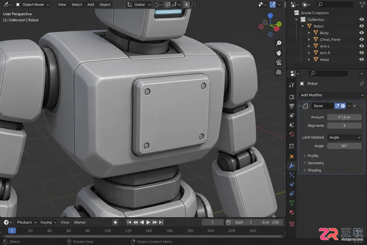Hide the Body object in outliner
Image resolution: width=367 pixels, height=245 pixels.
tap(361, 33)
